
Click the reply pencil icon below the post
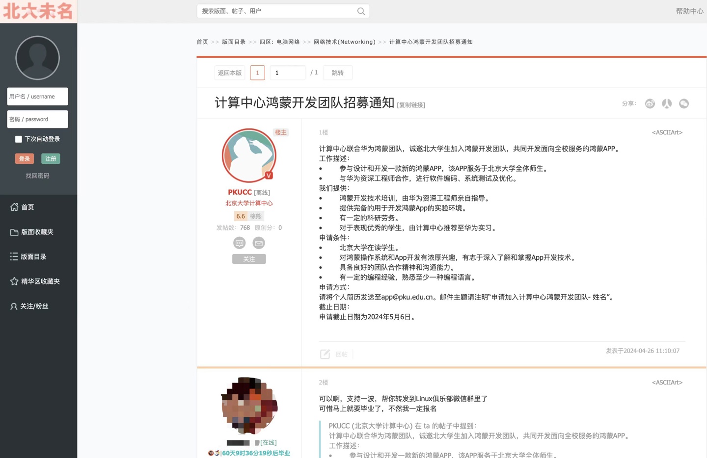325,354
